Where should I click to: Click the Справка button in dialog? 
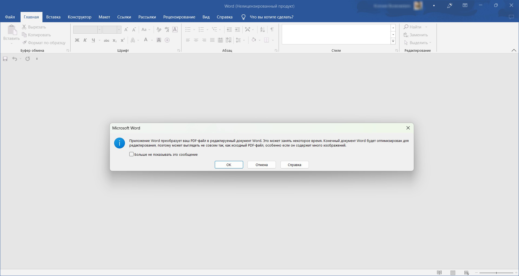coord(295,165)
